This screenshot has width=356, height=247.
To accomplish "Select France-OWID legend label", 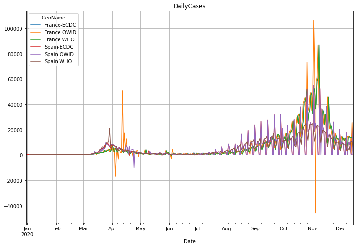I will click(60, 32).
